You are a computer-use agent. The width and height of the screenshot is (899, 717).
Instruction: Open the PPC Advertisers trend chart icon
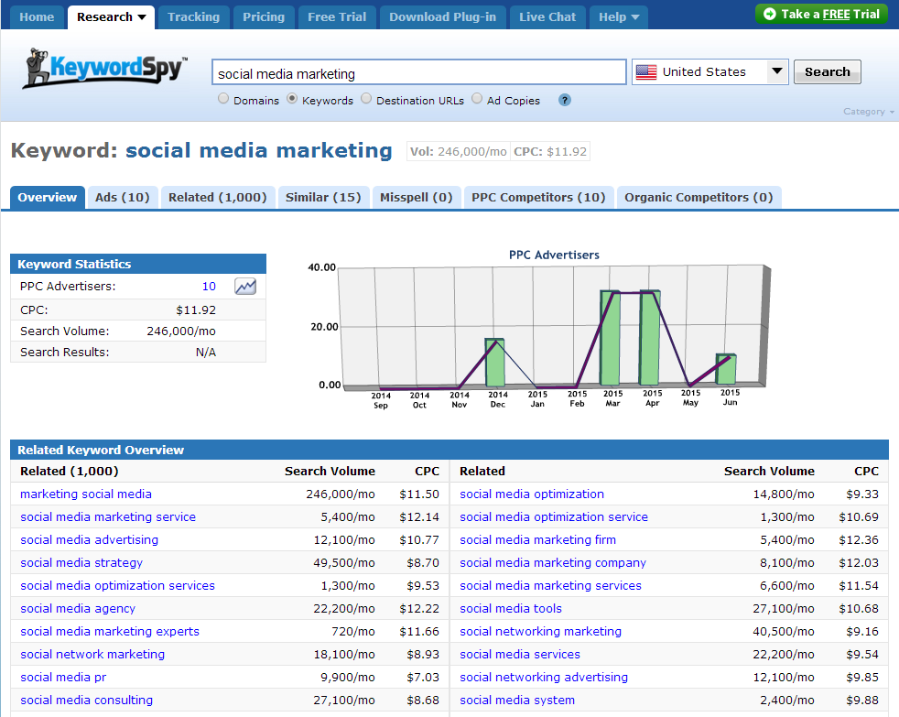point(245,287)
